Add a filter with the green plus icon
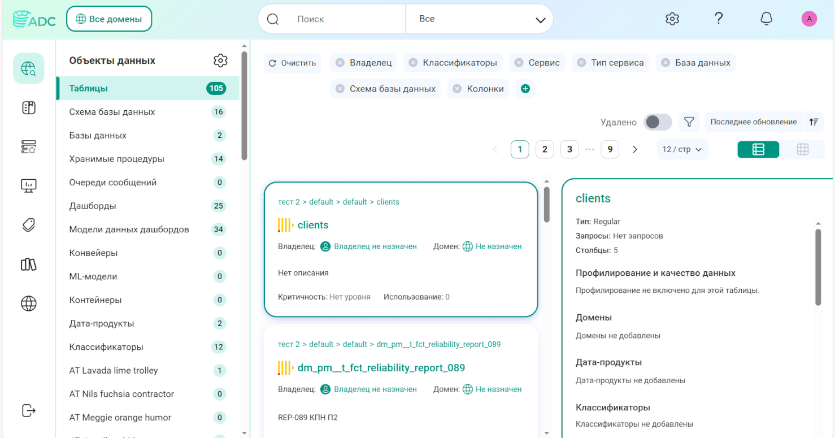 pyautogui.click(x=525, y=89)
